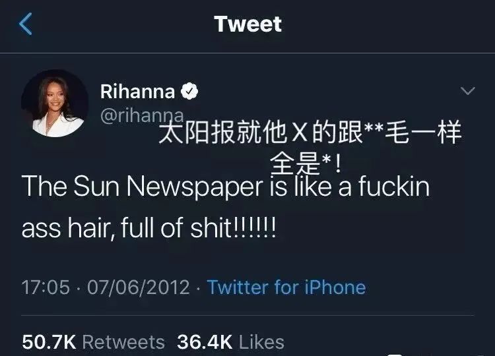The image size is (495, 356).
Task: View the 50.7K retweet count
Action: (x=49, y=341)
